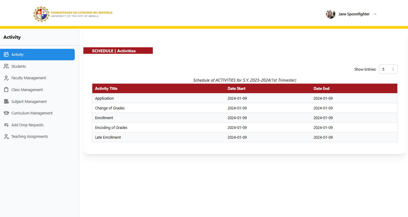
Task: Click the Curriculum Management graduation cap icon
Action: click(6, 113)
